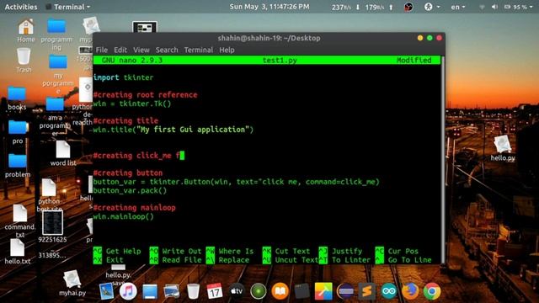This screenshot has width=539, height=303.
Task: Open the calendar app showing 17 in dock
Action: [x=215, y=291]
